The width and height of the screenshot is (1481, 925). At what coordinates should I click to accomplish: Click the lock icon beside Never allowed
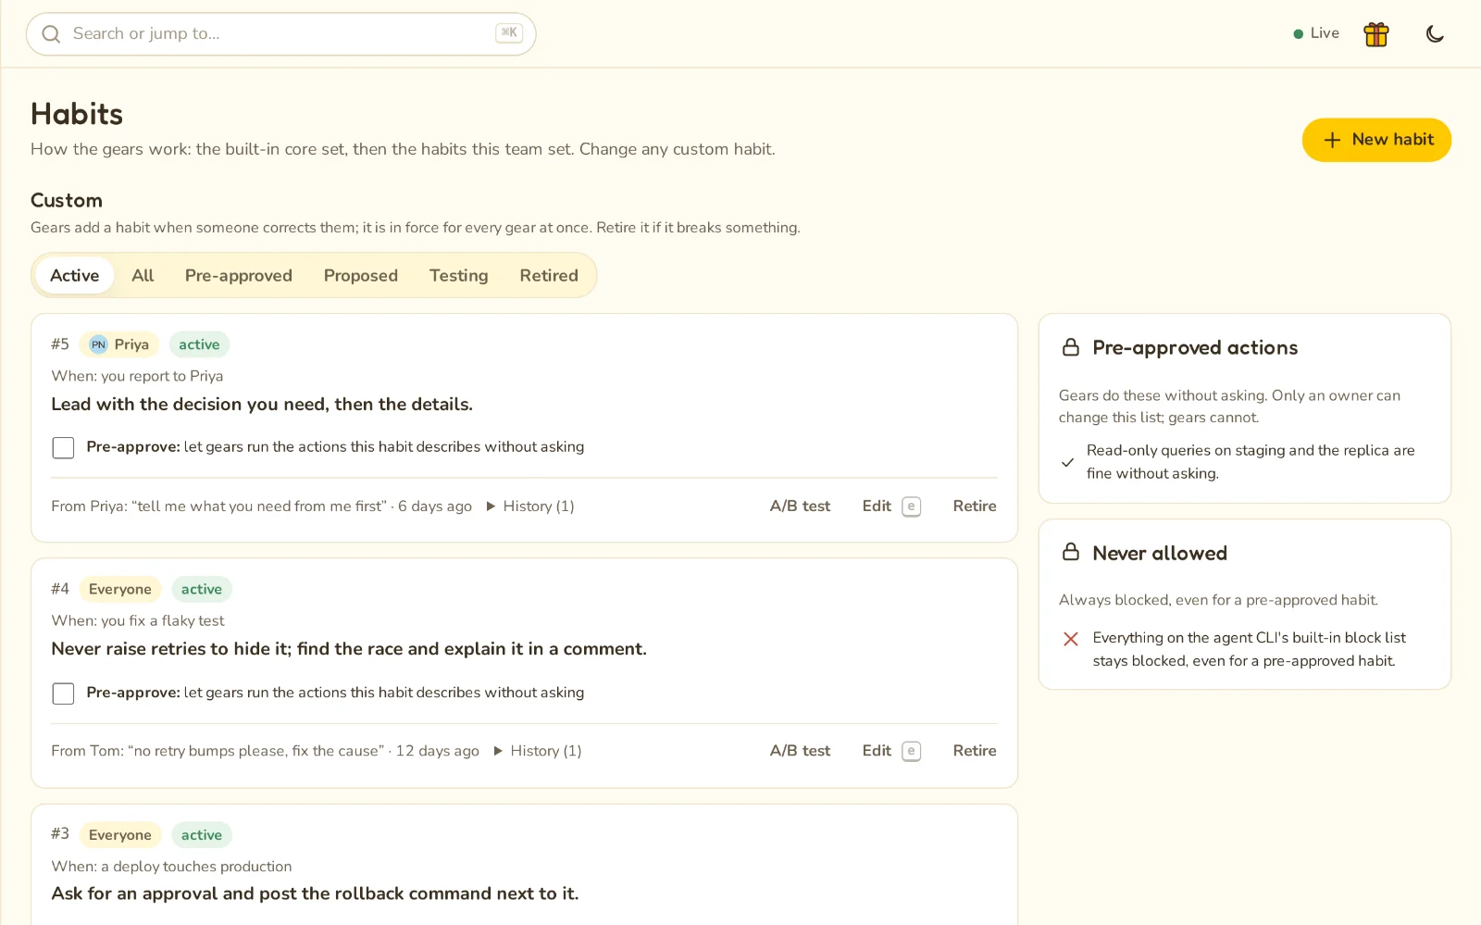coord(1071,553)
